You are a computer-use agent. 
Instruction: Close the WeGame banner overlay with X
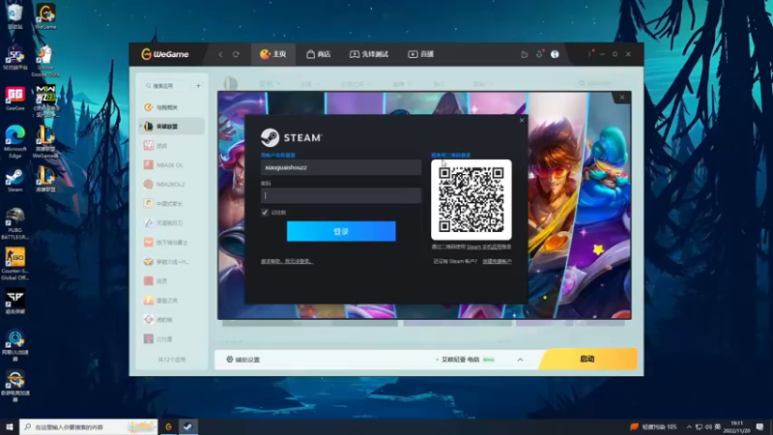pos(622,98)
